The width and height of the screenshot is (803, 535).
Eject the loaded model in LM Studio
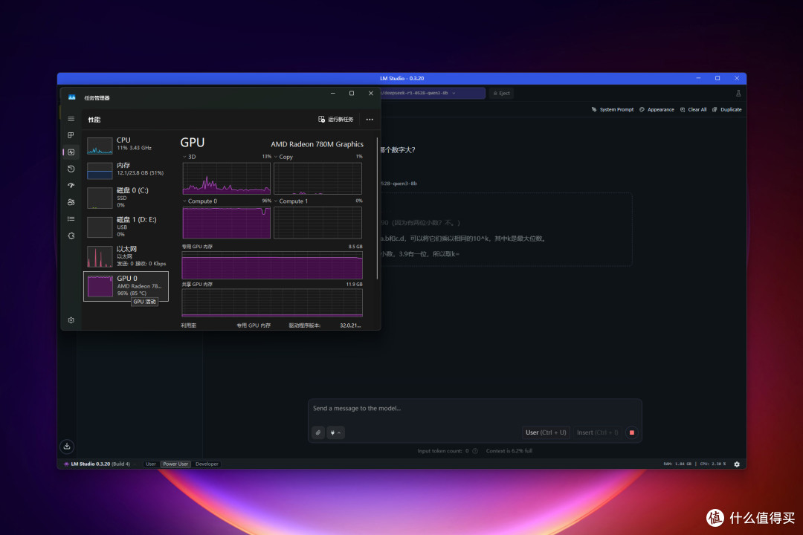tap(502, 93)
